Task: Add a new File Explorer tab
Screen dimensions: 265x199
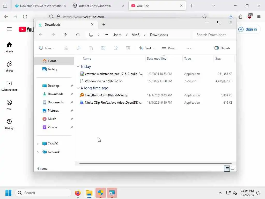Action: [x=104, y=25]
